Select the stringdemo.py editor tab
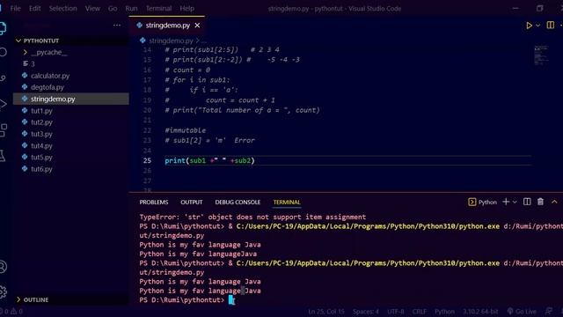 click(x=168, y=26)
